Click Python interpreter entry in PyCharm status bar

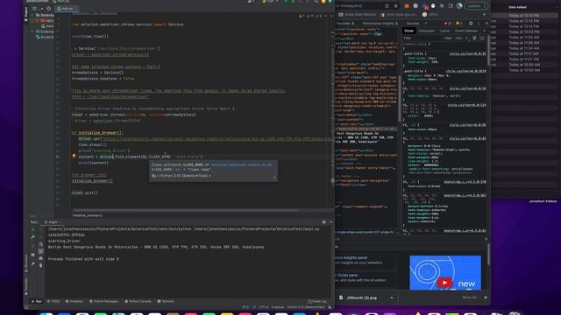point(306,307)
